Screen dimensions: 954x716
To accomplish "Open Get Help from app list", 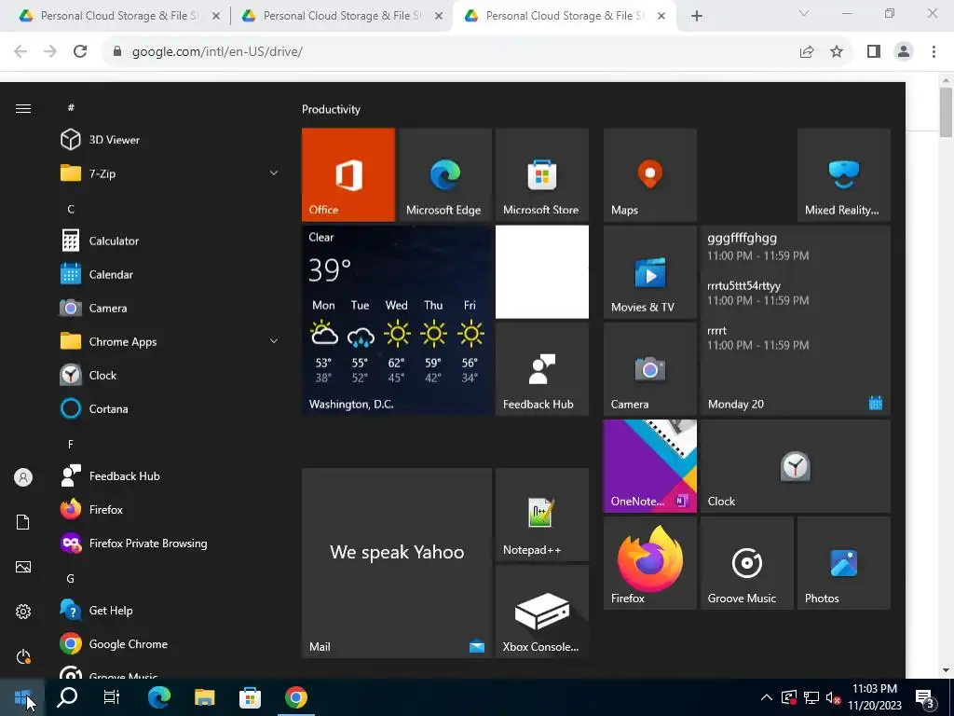I will 170,610.
